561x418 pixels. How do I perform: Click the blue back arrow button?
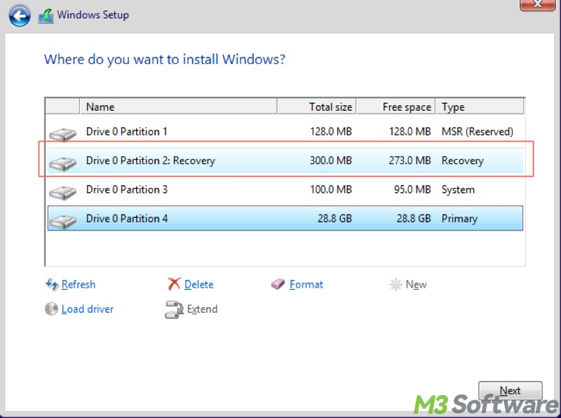coord(20,15)
